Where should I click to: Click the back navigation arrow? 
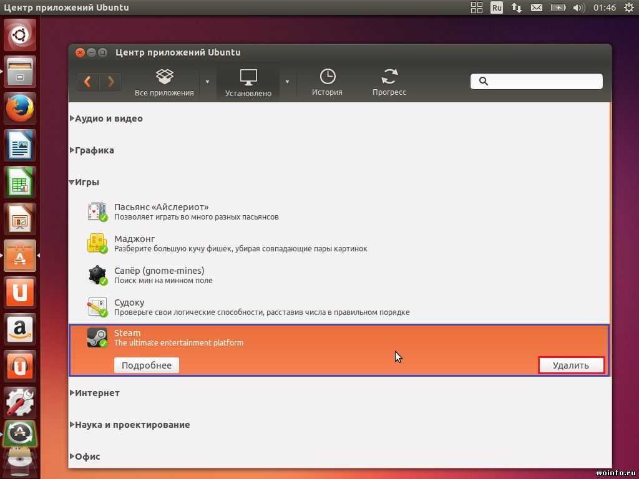pos(87,82)
